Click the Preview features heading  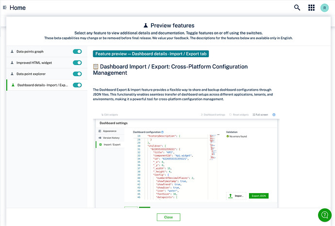172,26
